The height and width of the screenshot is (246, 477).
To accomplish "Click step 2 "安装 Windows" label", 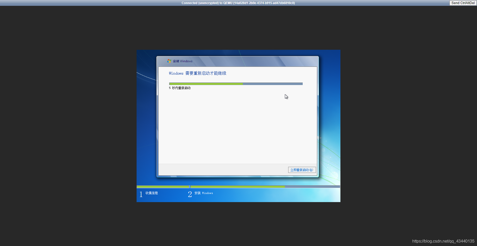I will pos(204,193).
